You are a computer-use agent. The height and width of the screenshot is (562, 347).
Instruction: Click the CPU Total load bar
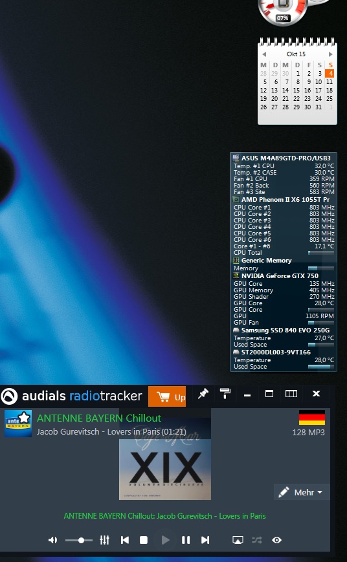point(321,253)
